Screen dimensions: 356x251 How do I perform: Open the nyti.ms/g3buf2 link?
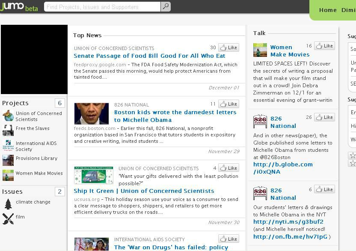click(x=288, y=222)
